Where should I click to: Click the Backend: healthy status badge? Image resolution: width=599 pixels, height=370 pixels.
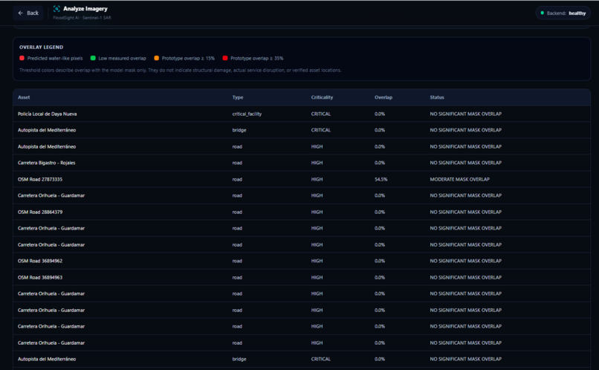click(563, 13)
